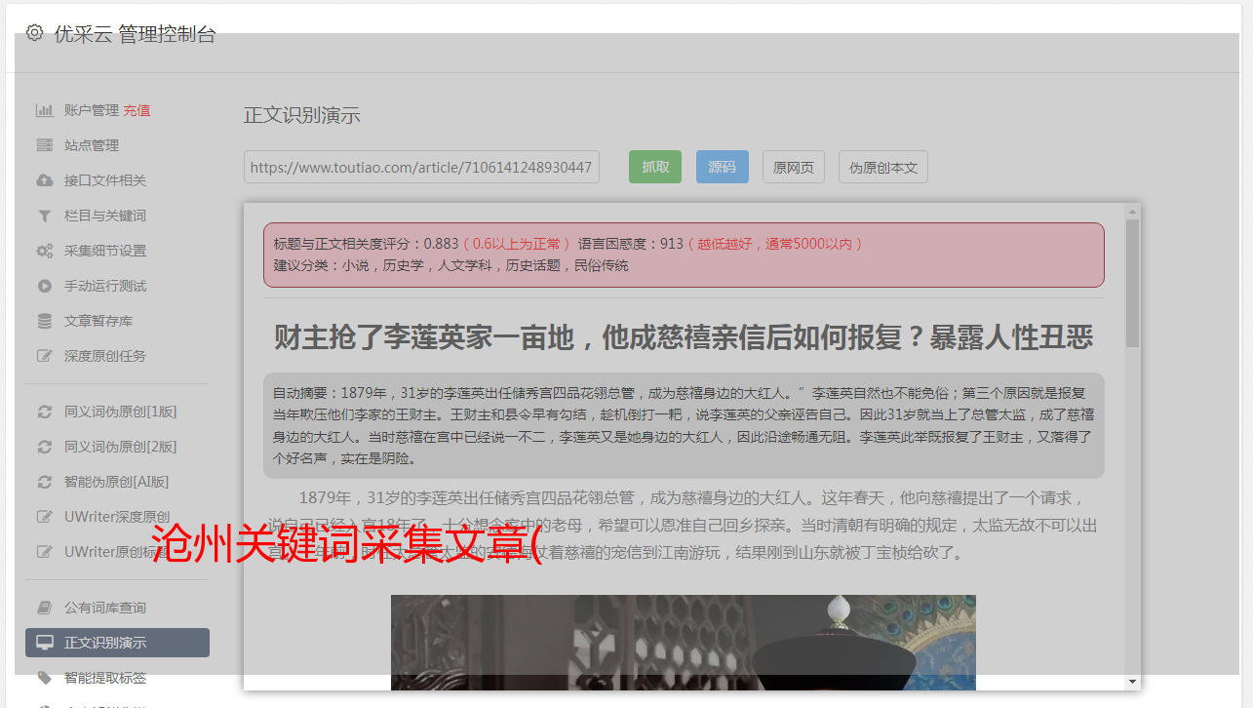
Task: Click the refresh icon for 同义词伪原创[1版]
Action: click(x=45, y=412)
